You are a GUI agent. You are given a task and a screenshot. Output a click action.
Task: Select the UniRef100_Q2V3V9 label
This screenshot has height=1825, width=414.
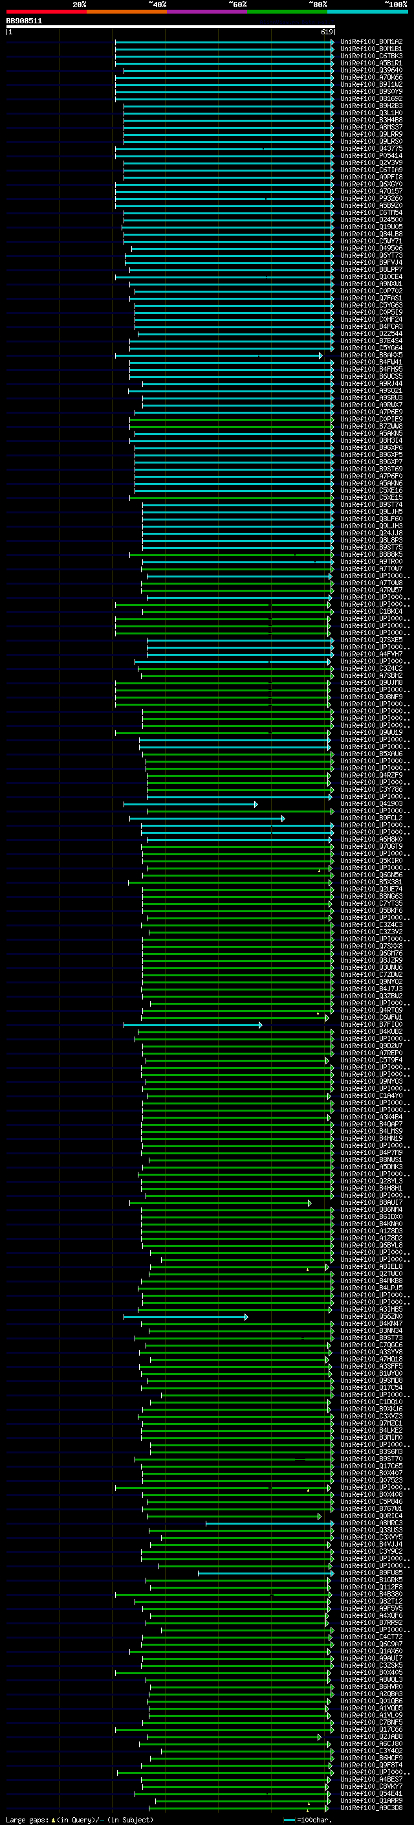[x=371, y=163]
